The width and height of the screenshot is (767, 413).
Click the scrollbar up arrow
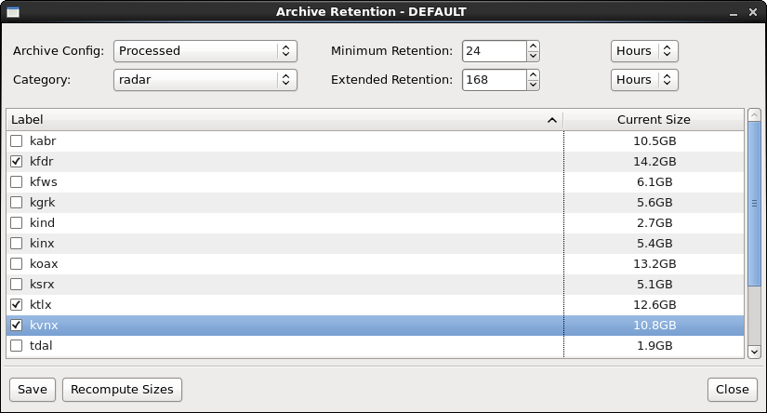click(754, 115)
